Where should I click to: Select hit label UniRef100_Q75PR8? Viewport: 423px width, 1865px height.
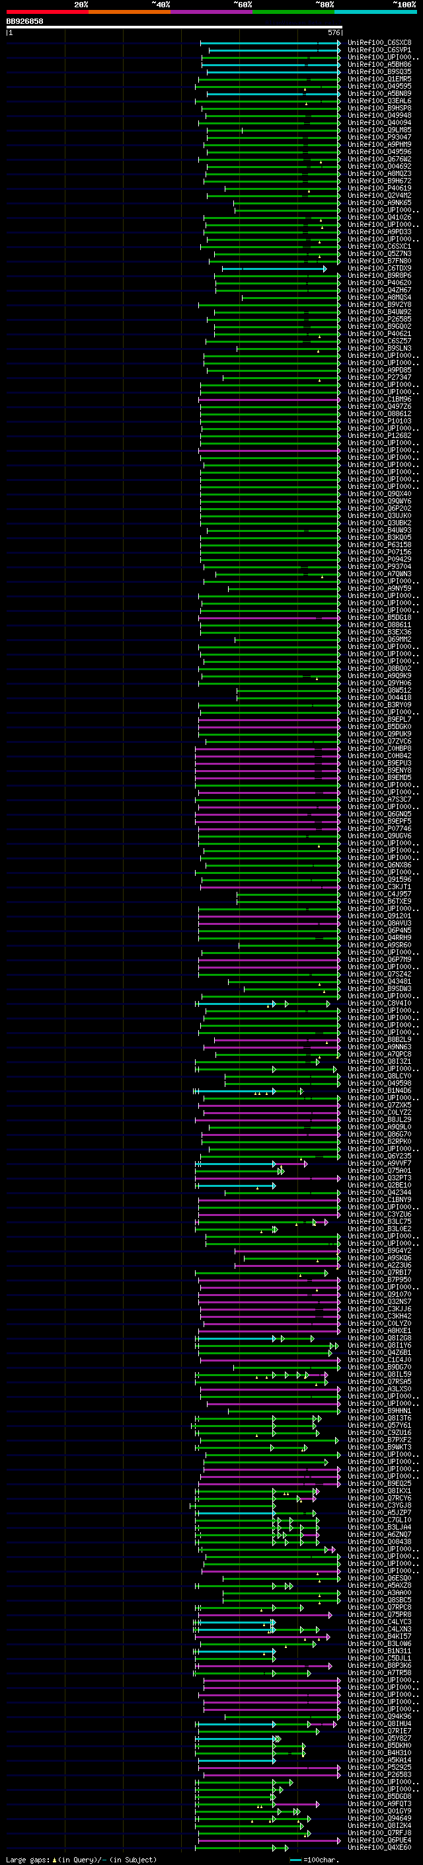379,1614
